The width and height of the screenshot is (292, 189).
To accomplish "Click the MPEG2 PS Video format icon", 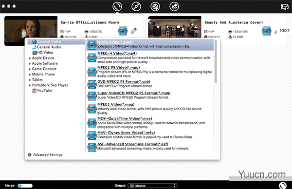I will [92, 72].
